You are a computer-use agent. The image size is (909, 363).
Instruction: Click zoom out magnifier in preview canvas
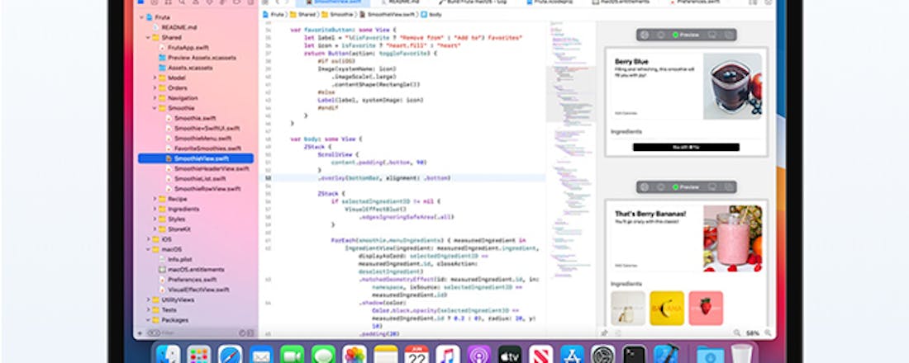(x=737, y=333)
